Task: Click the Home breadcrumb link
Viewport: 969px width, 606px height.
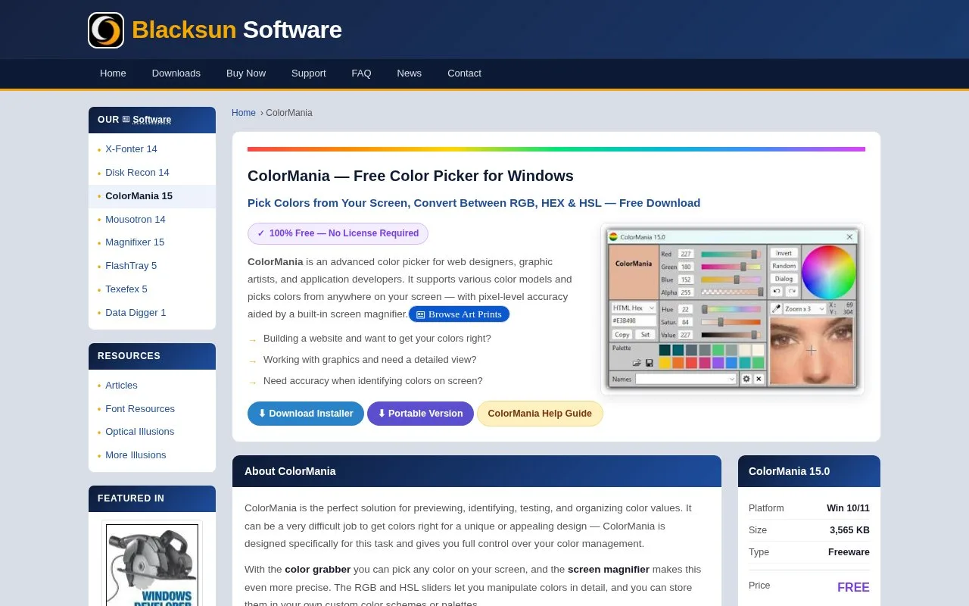Action: coord(244,113)
